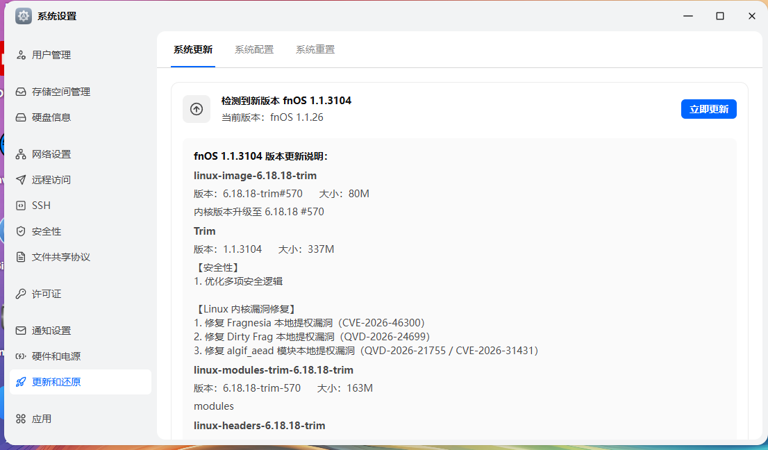Image resolution: width=768 pixels, height=450 pixels.
Task: Open 通知设置 in the sidebar
Action: 81,331
